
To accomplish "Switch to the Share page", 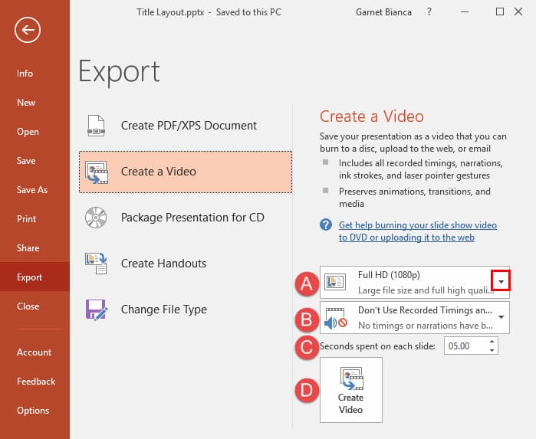I will point(28,248).
